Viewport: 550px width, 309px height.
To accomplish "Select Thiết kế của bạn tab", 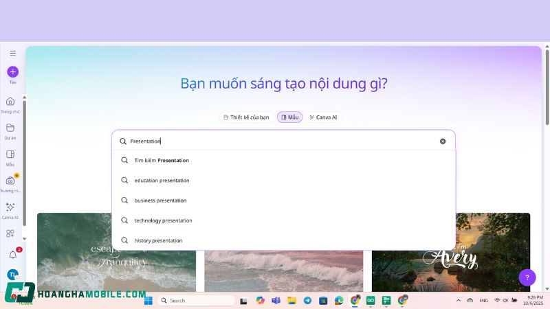I will (x=246, y=117).
